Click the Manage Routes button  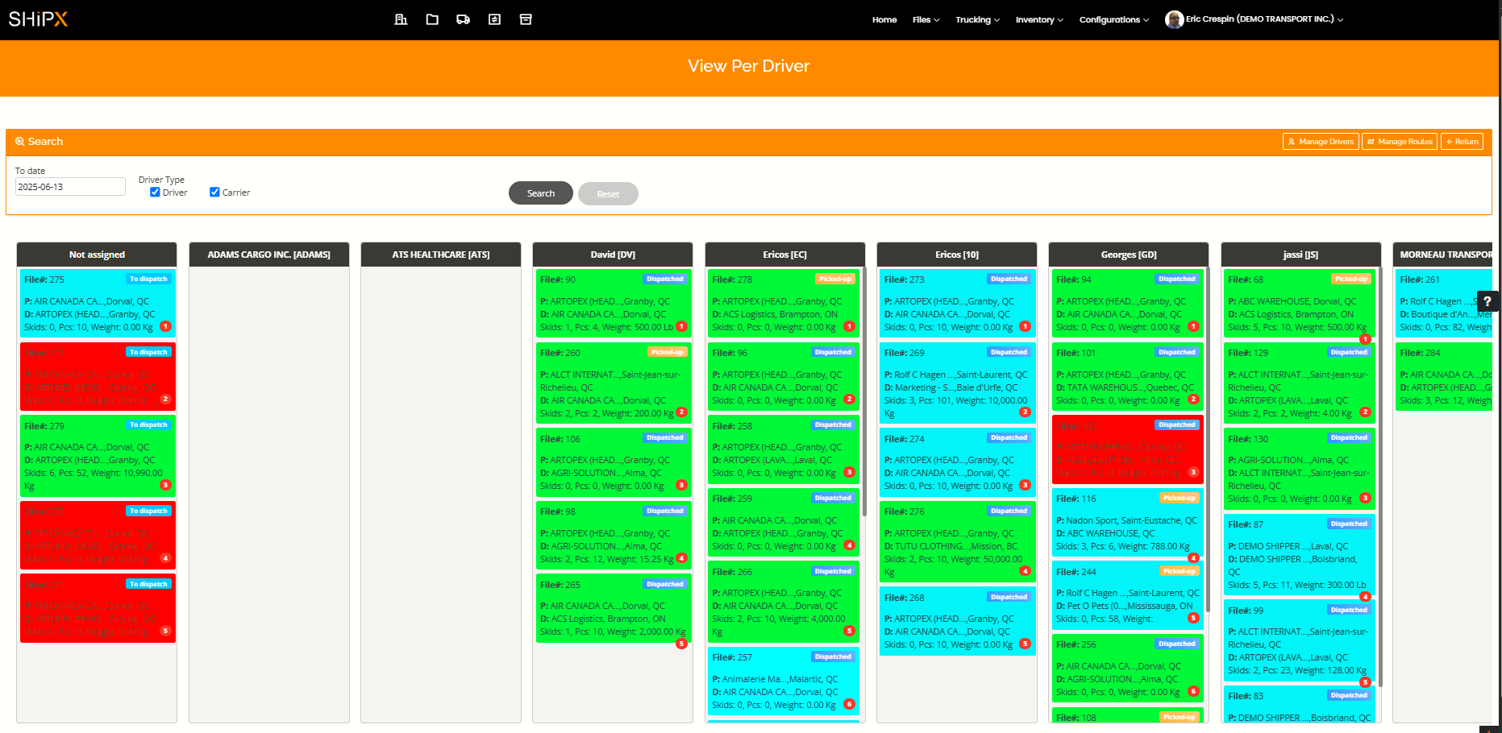coord(1399,142)
